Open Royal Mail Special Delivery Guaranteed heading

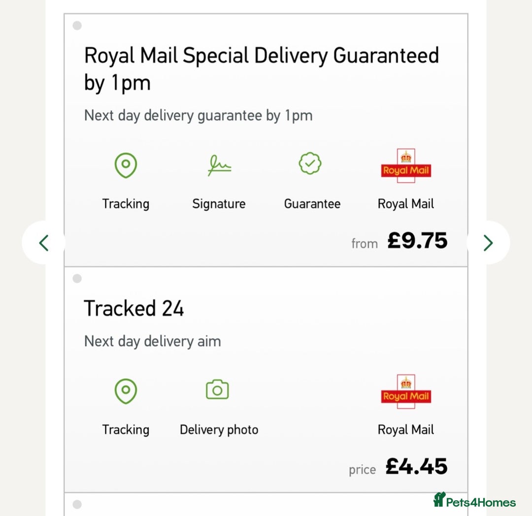click(261, 69)
